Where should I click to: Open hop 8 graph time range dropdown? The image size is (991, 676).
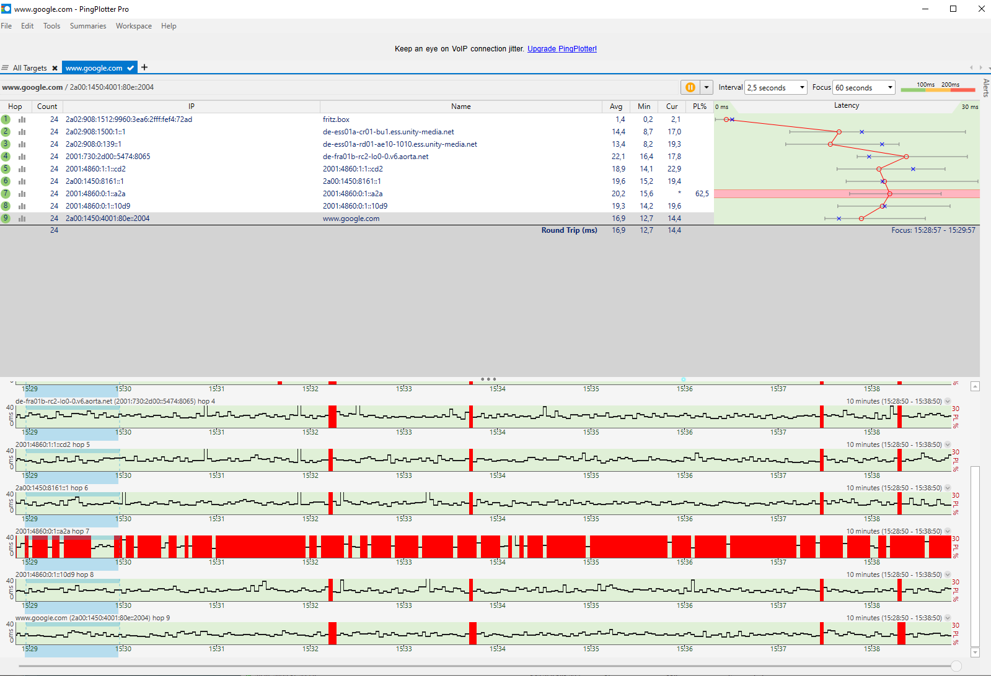(x=948, y=574)
